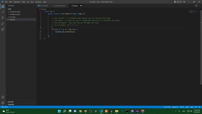
Task: Click line number 1 in the gutter
Action: 41,11
